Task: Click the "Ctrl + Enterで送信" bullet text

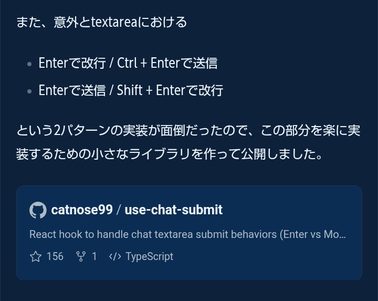Action: click(167, 63)
